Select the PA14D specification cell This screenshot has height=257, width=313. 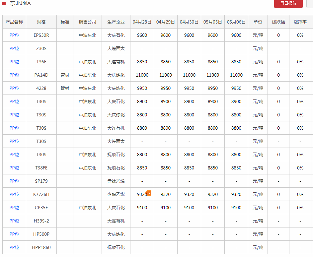41,75
